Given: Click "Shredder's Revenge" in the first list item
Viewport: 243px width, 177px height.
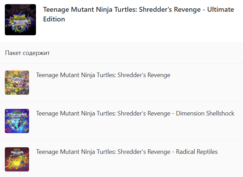Looking at the screenshot, I should (144, 75).
